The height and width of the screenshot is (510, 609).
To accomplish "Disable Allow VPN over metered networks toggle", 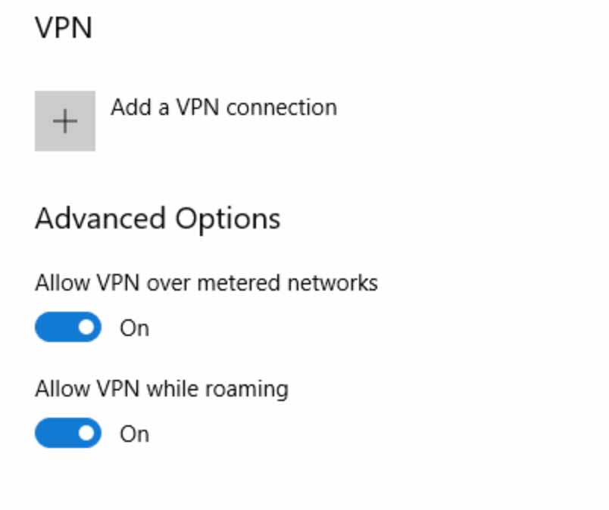I will [x=68, y=328].
